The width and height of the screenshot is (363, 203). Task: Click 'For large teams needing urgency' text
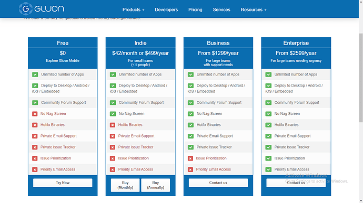click(296, 60)
